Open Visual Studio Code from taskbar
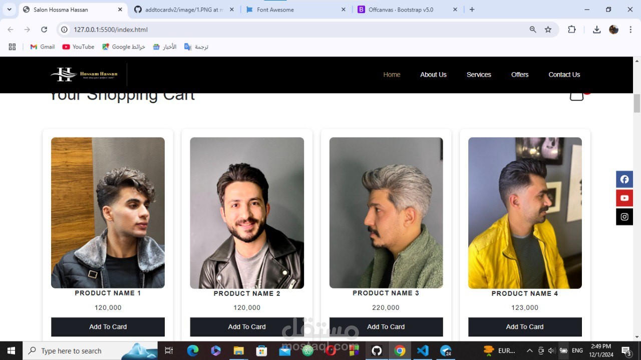Viewport: 641px width, 360px height. [423, 350]
